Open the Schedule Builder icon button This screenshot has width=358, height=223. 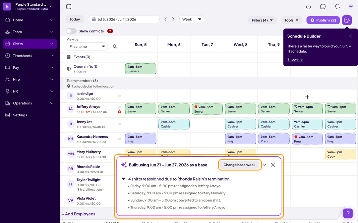tap(347, 20)
